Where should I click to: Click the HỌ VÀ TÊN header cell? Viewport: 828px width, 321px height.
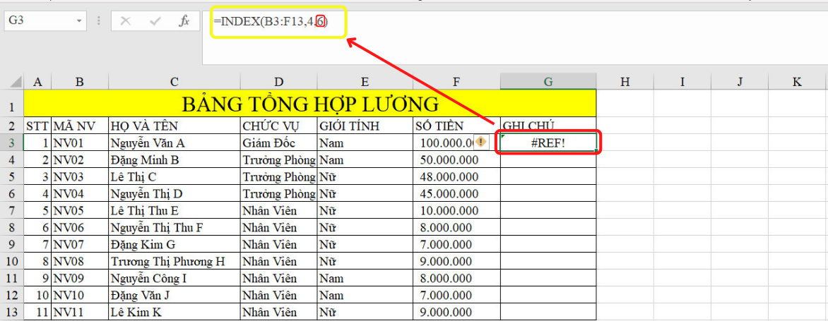coord(175,126)
